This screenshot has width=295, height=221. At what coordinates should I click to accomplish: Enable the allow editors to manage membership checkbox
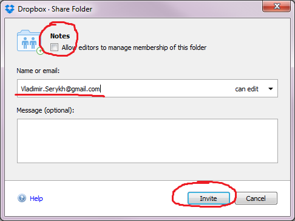[54, 47]
